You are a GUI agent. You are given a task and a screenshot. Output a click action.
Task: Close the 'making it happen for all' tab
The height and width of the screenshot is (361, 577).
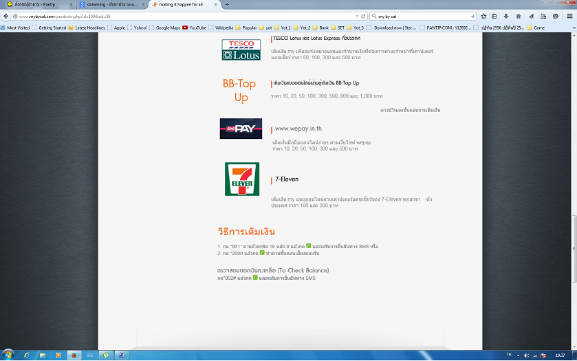[216, 4]
